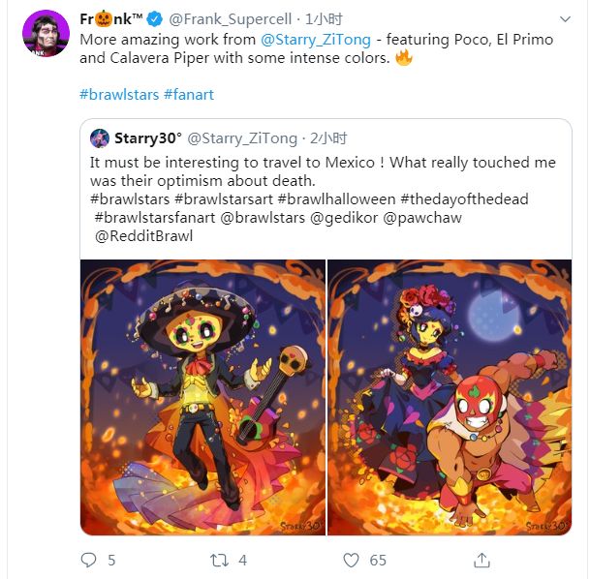Viewport: 590px width, 579px height.
Task: Retweet this post via retweet icon
Action: pos(219,560)
